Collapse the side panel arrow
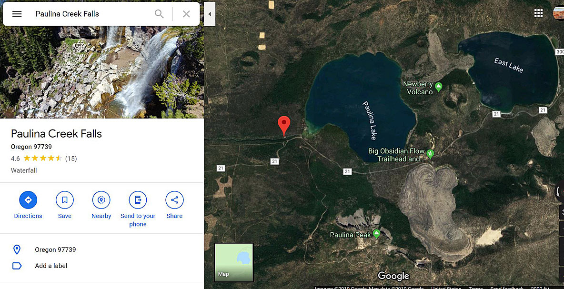This screenshot has height=289, width=564. click(x=210, y=14)
